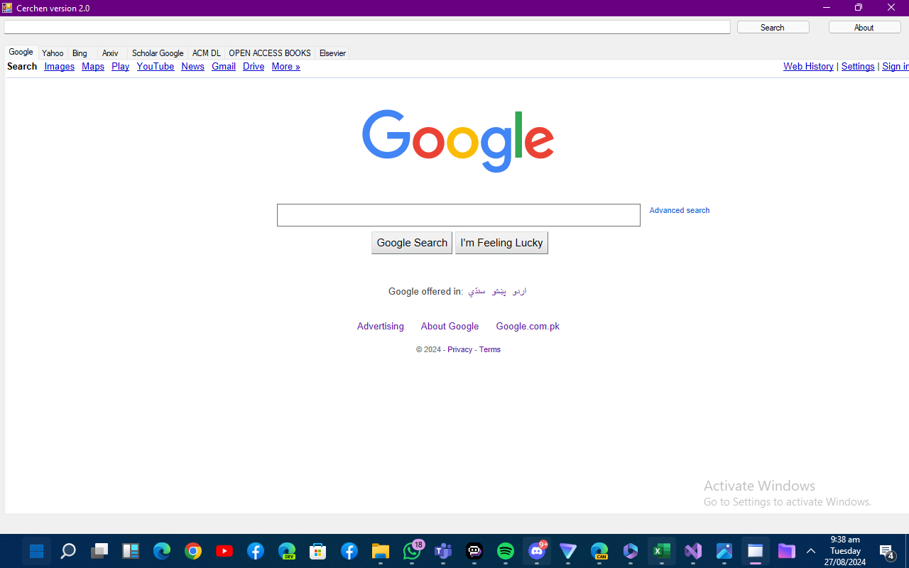Screen dimensions: 909x568
Task: Open Task View in the taskbar
Action: pos(99,551)
